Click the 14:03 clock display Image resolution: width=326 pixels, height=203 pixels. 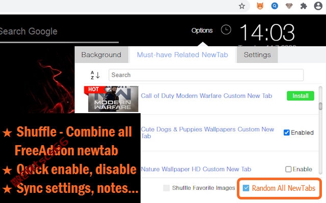[267, 32]
